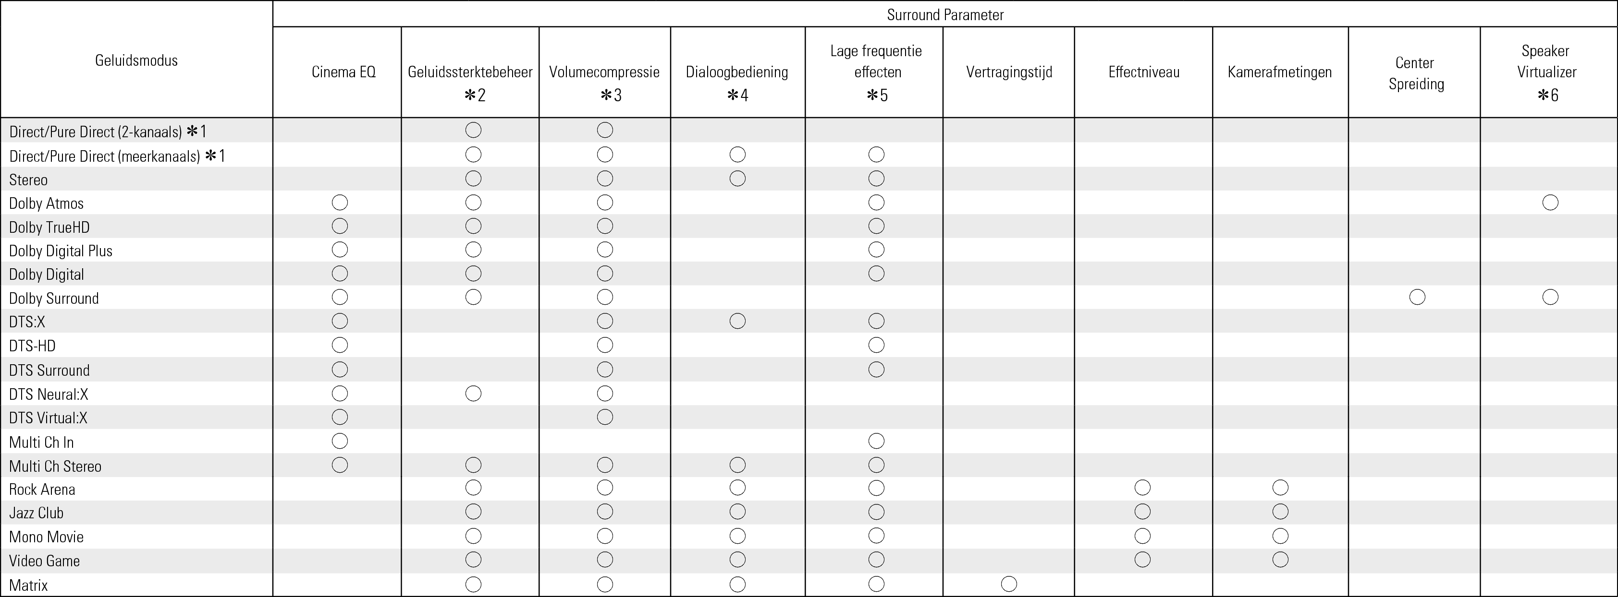Select the Jazz Club row label

37,513
